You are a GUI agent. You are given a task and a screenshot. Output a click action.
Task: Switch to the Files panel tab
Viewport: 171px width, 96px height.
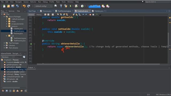pos(18,11)
